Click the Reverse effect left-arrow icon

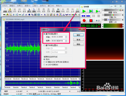coord(42,15)
